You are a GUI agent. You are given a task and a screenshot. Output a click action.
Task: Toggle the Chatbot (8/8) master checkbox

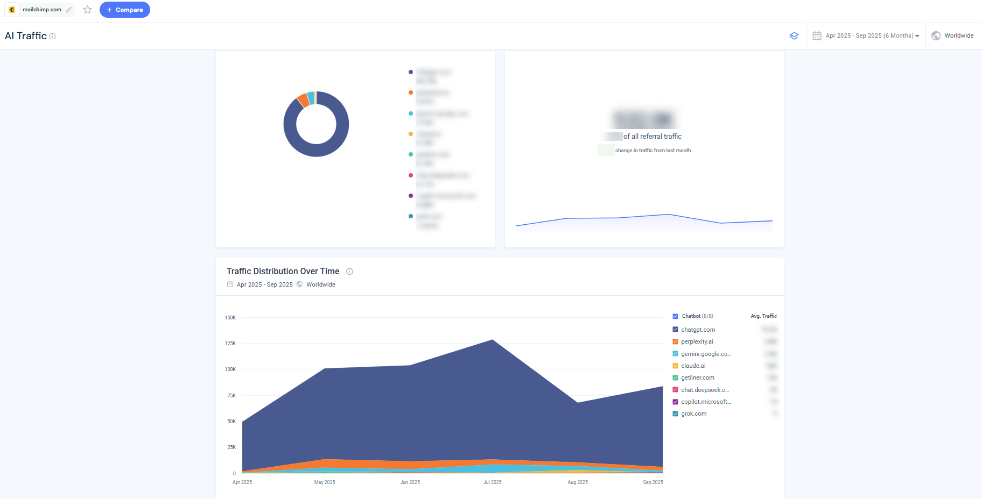[x=675, y=316]
